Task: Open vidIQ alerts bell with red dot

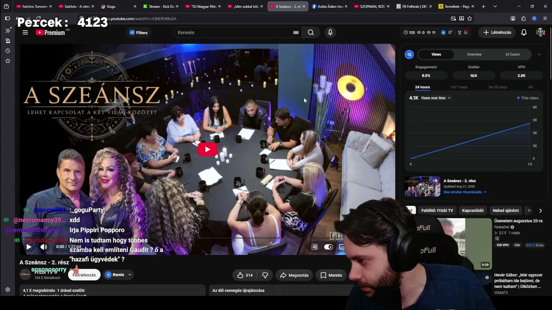Action: 466,32
